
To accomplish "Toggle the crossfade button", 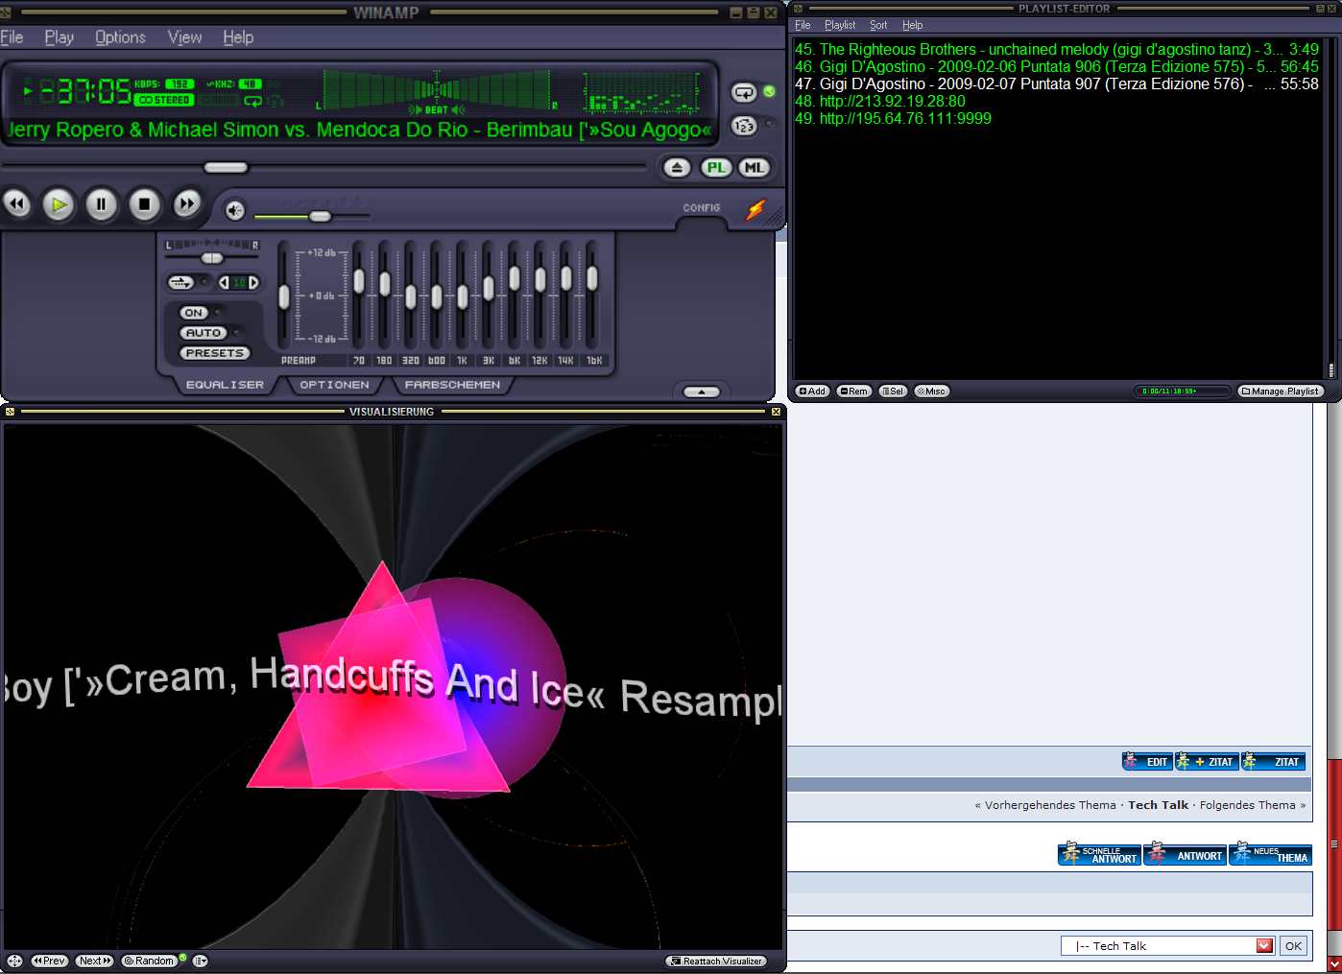I will 180,282.
